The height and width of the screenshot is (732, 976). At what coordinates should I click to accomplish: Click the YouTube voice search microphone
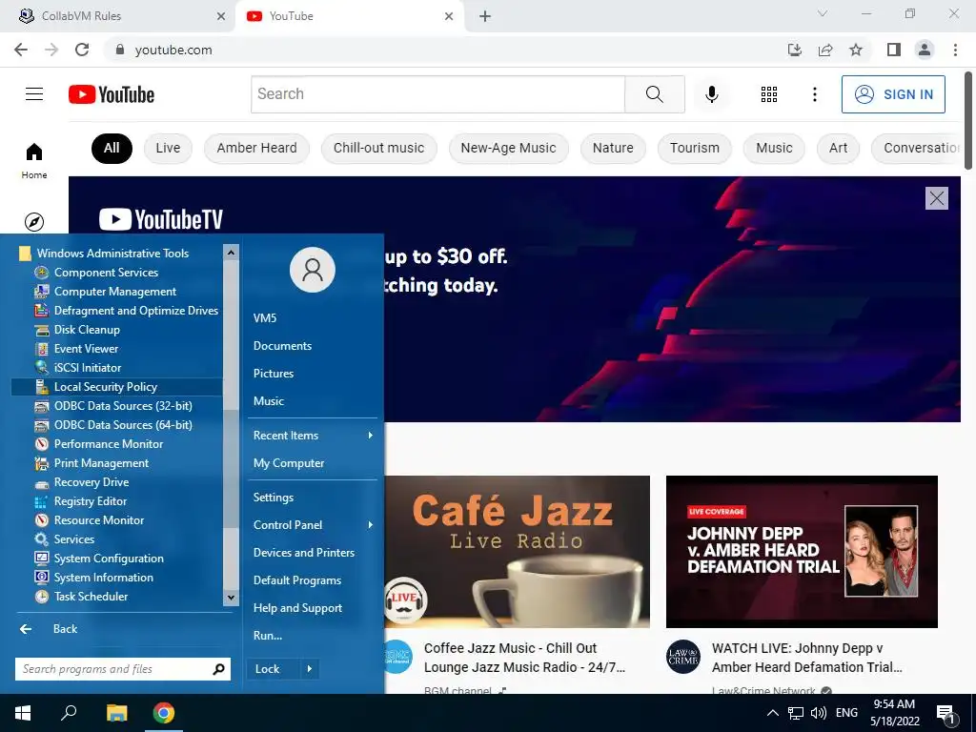(x=711, y=94)
